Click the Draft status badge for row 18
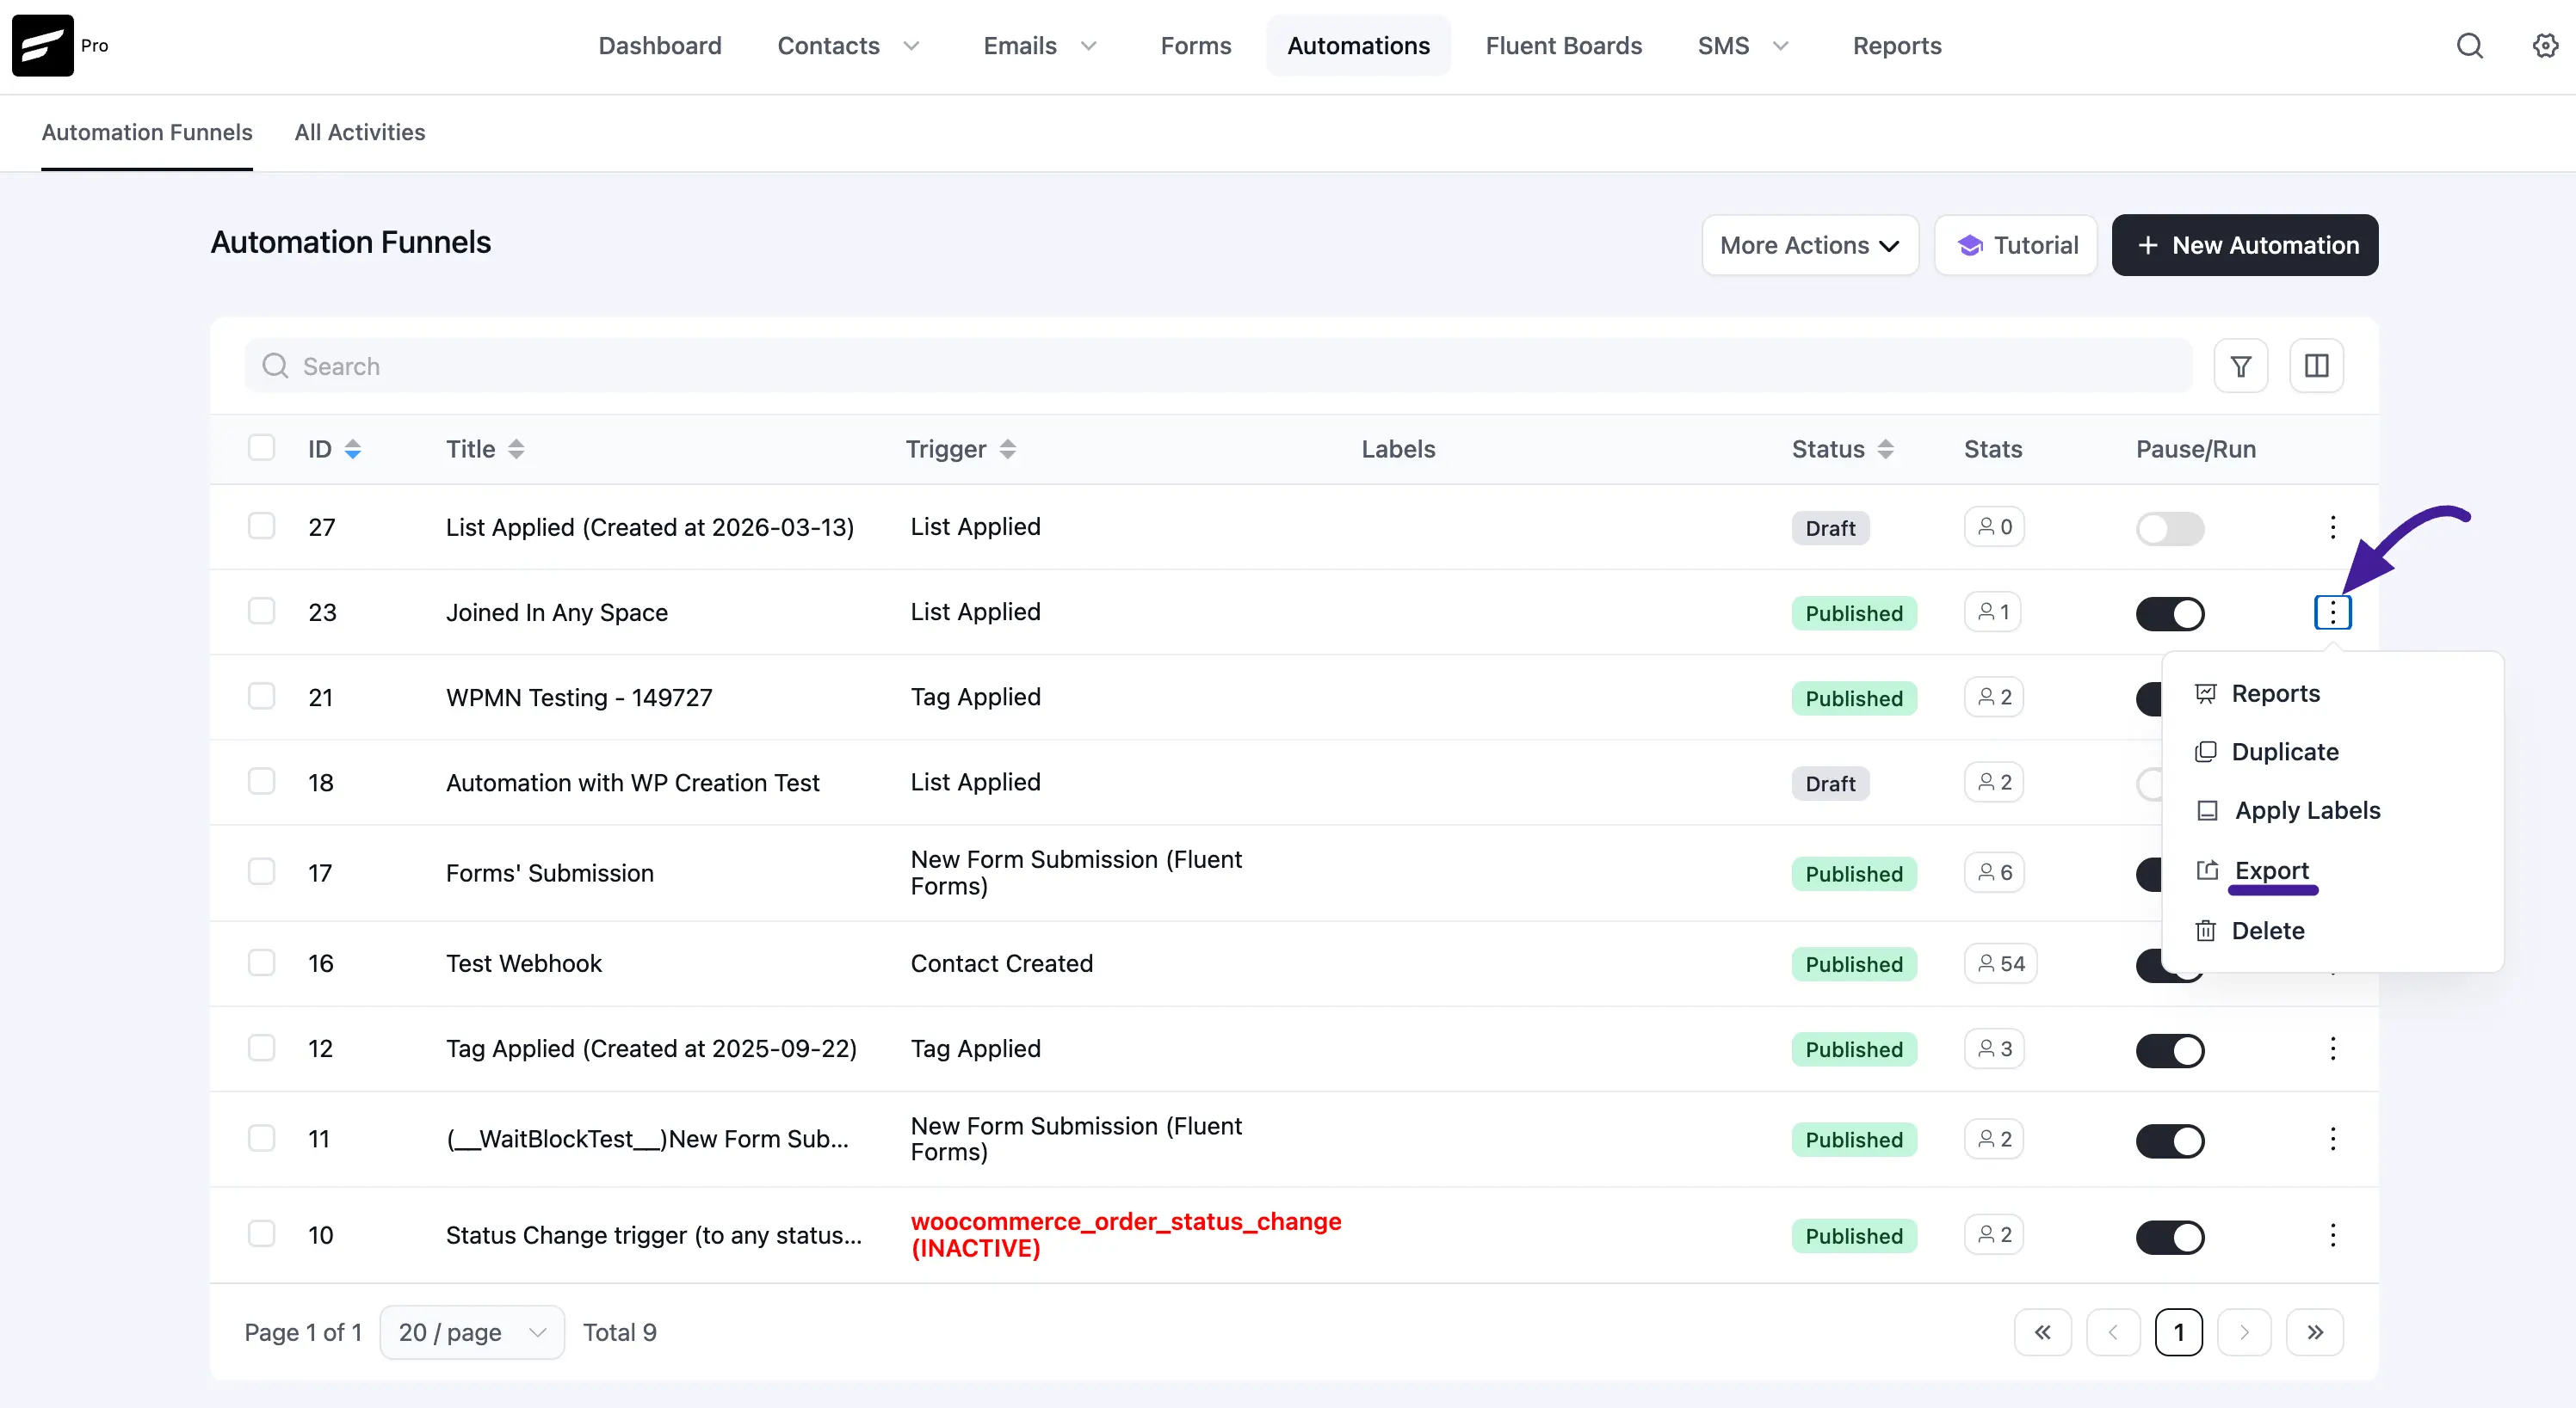 (1830, 784)
